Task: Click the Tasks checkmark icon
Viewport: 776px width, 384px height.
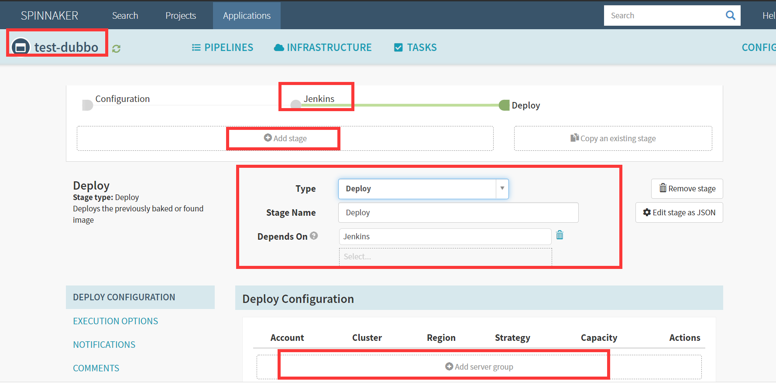Action: [398, 48]
